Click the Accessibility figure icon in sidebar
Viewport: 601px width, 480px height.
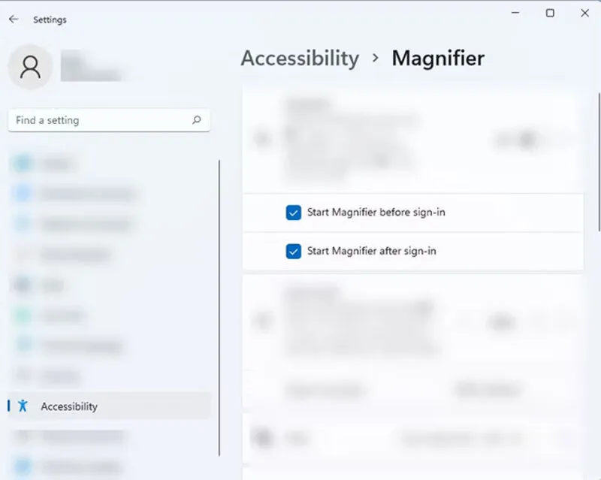tap(23, 406)
